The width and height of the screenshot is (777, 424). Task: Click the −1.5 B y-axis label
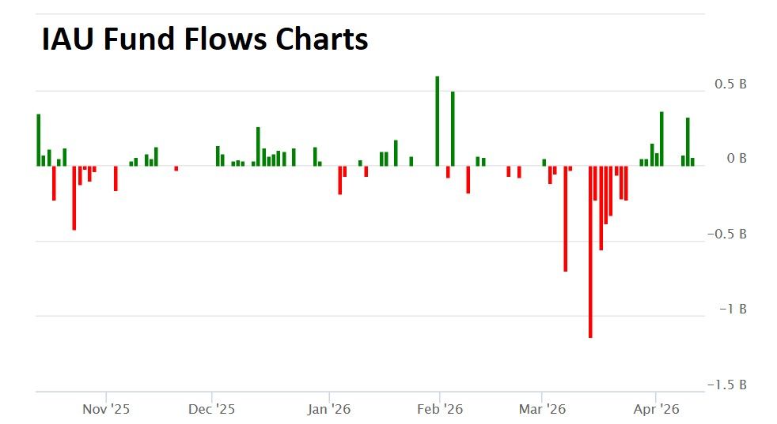pyautogui.click(x=727, y=385)
